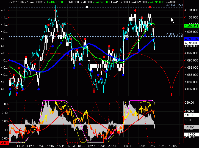Click the red -1.00 oscillator tag
The height and width of the screenshot is (148, 199).
(4, 143)
